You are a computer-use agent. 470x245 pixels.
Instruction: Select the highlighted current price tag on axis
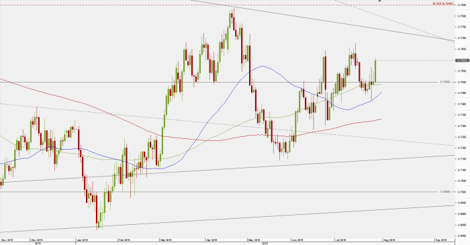pos(462,60)
